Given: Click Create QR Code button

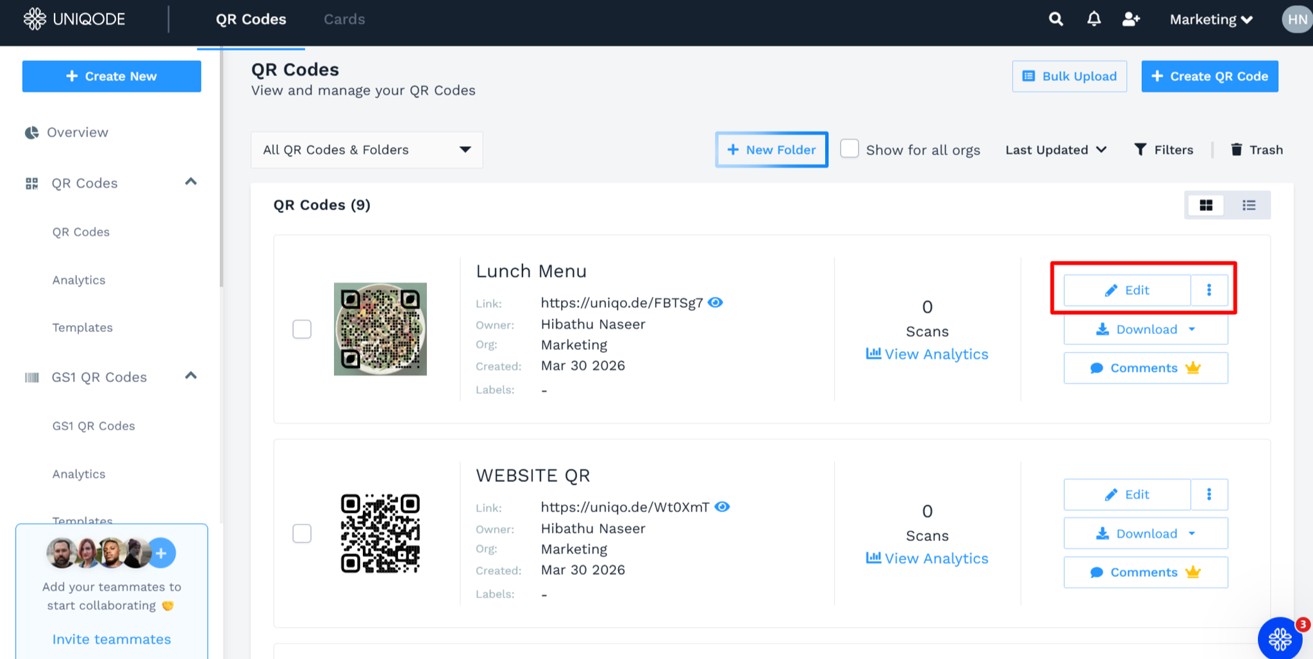Looking at the screenshot, I should (x=1210, y=76).
